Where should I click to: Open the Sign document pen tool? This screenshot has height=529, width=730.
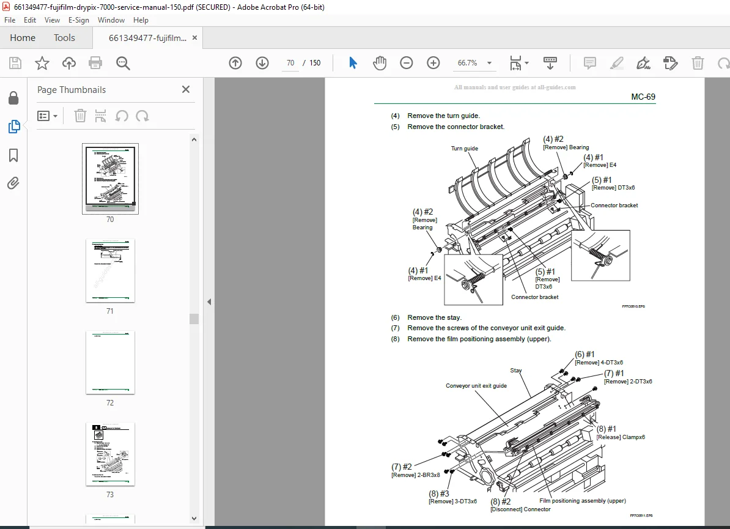coord(643,63)
